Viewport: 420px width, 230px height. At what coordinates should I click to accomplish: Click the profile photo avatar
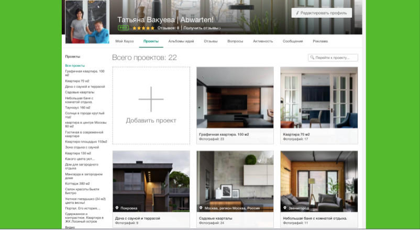87,21
